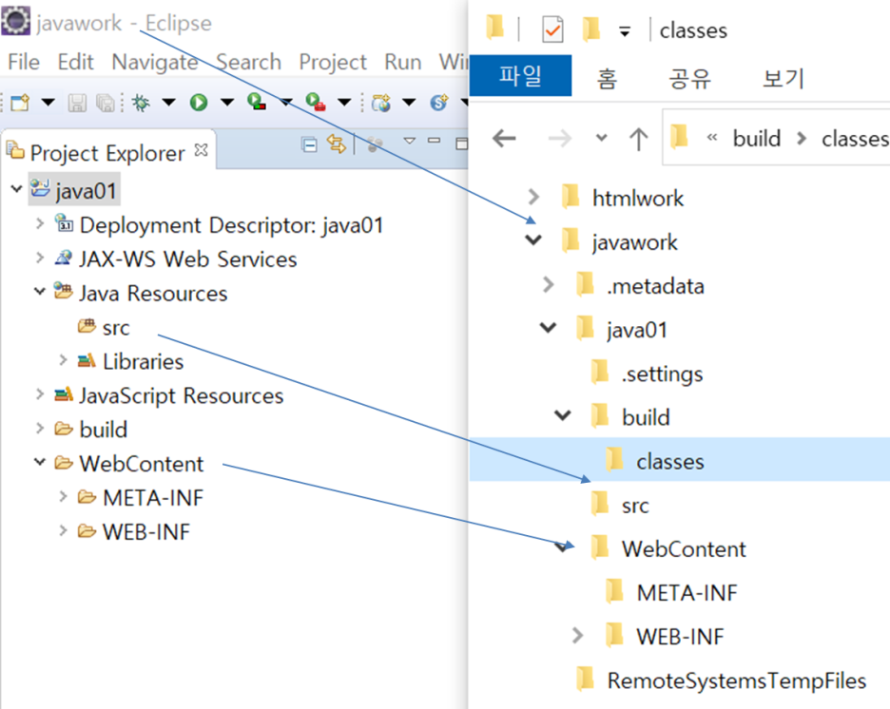This screenshot has width=890, height=709.
Task: Expand the build folder in Project Explorer
Action: point(40,429)
